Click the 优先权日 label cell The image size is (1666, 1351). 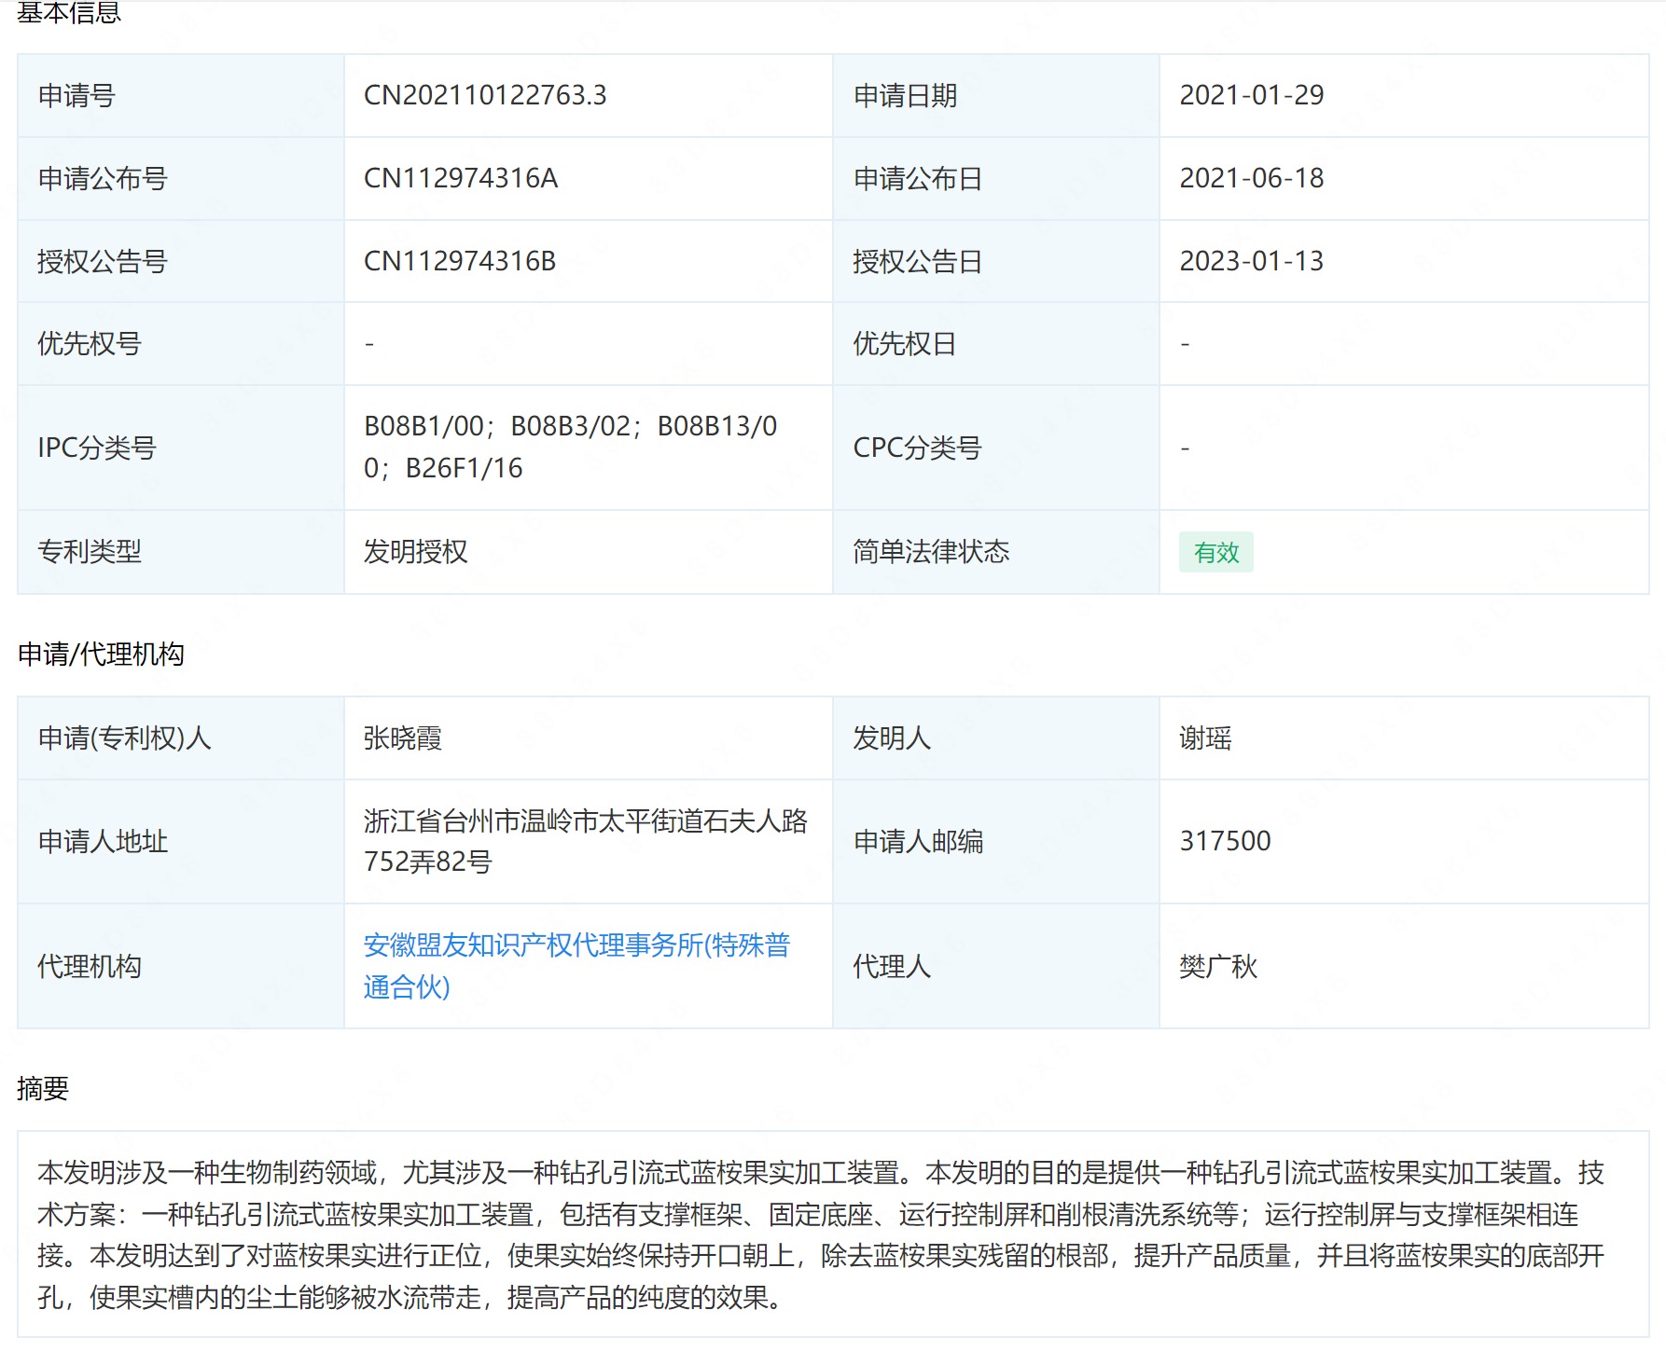[996, 344]
